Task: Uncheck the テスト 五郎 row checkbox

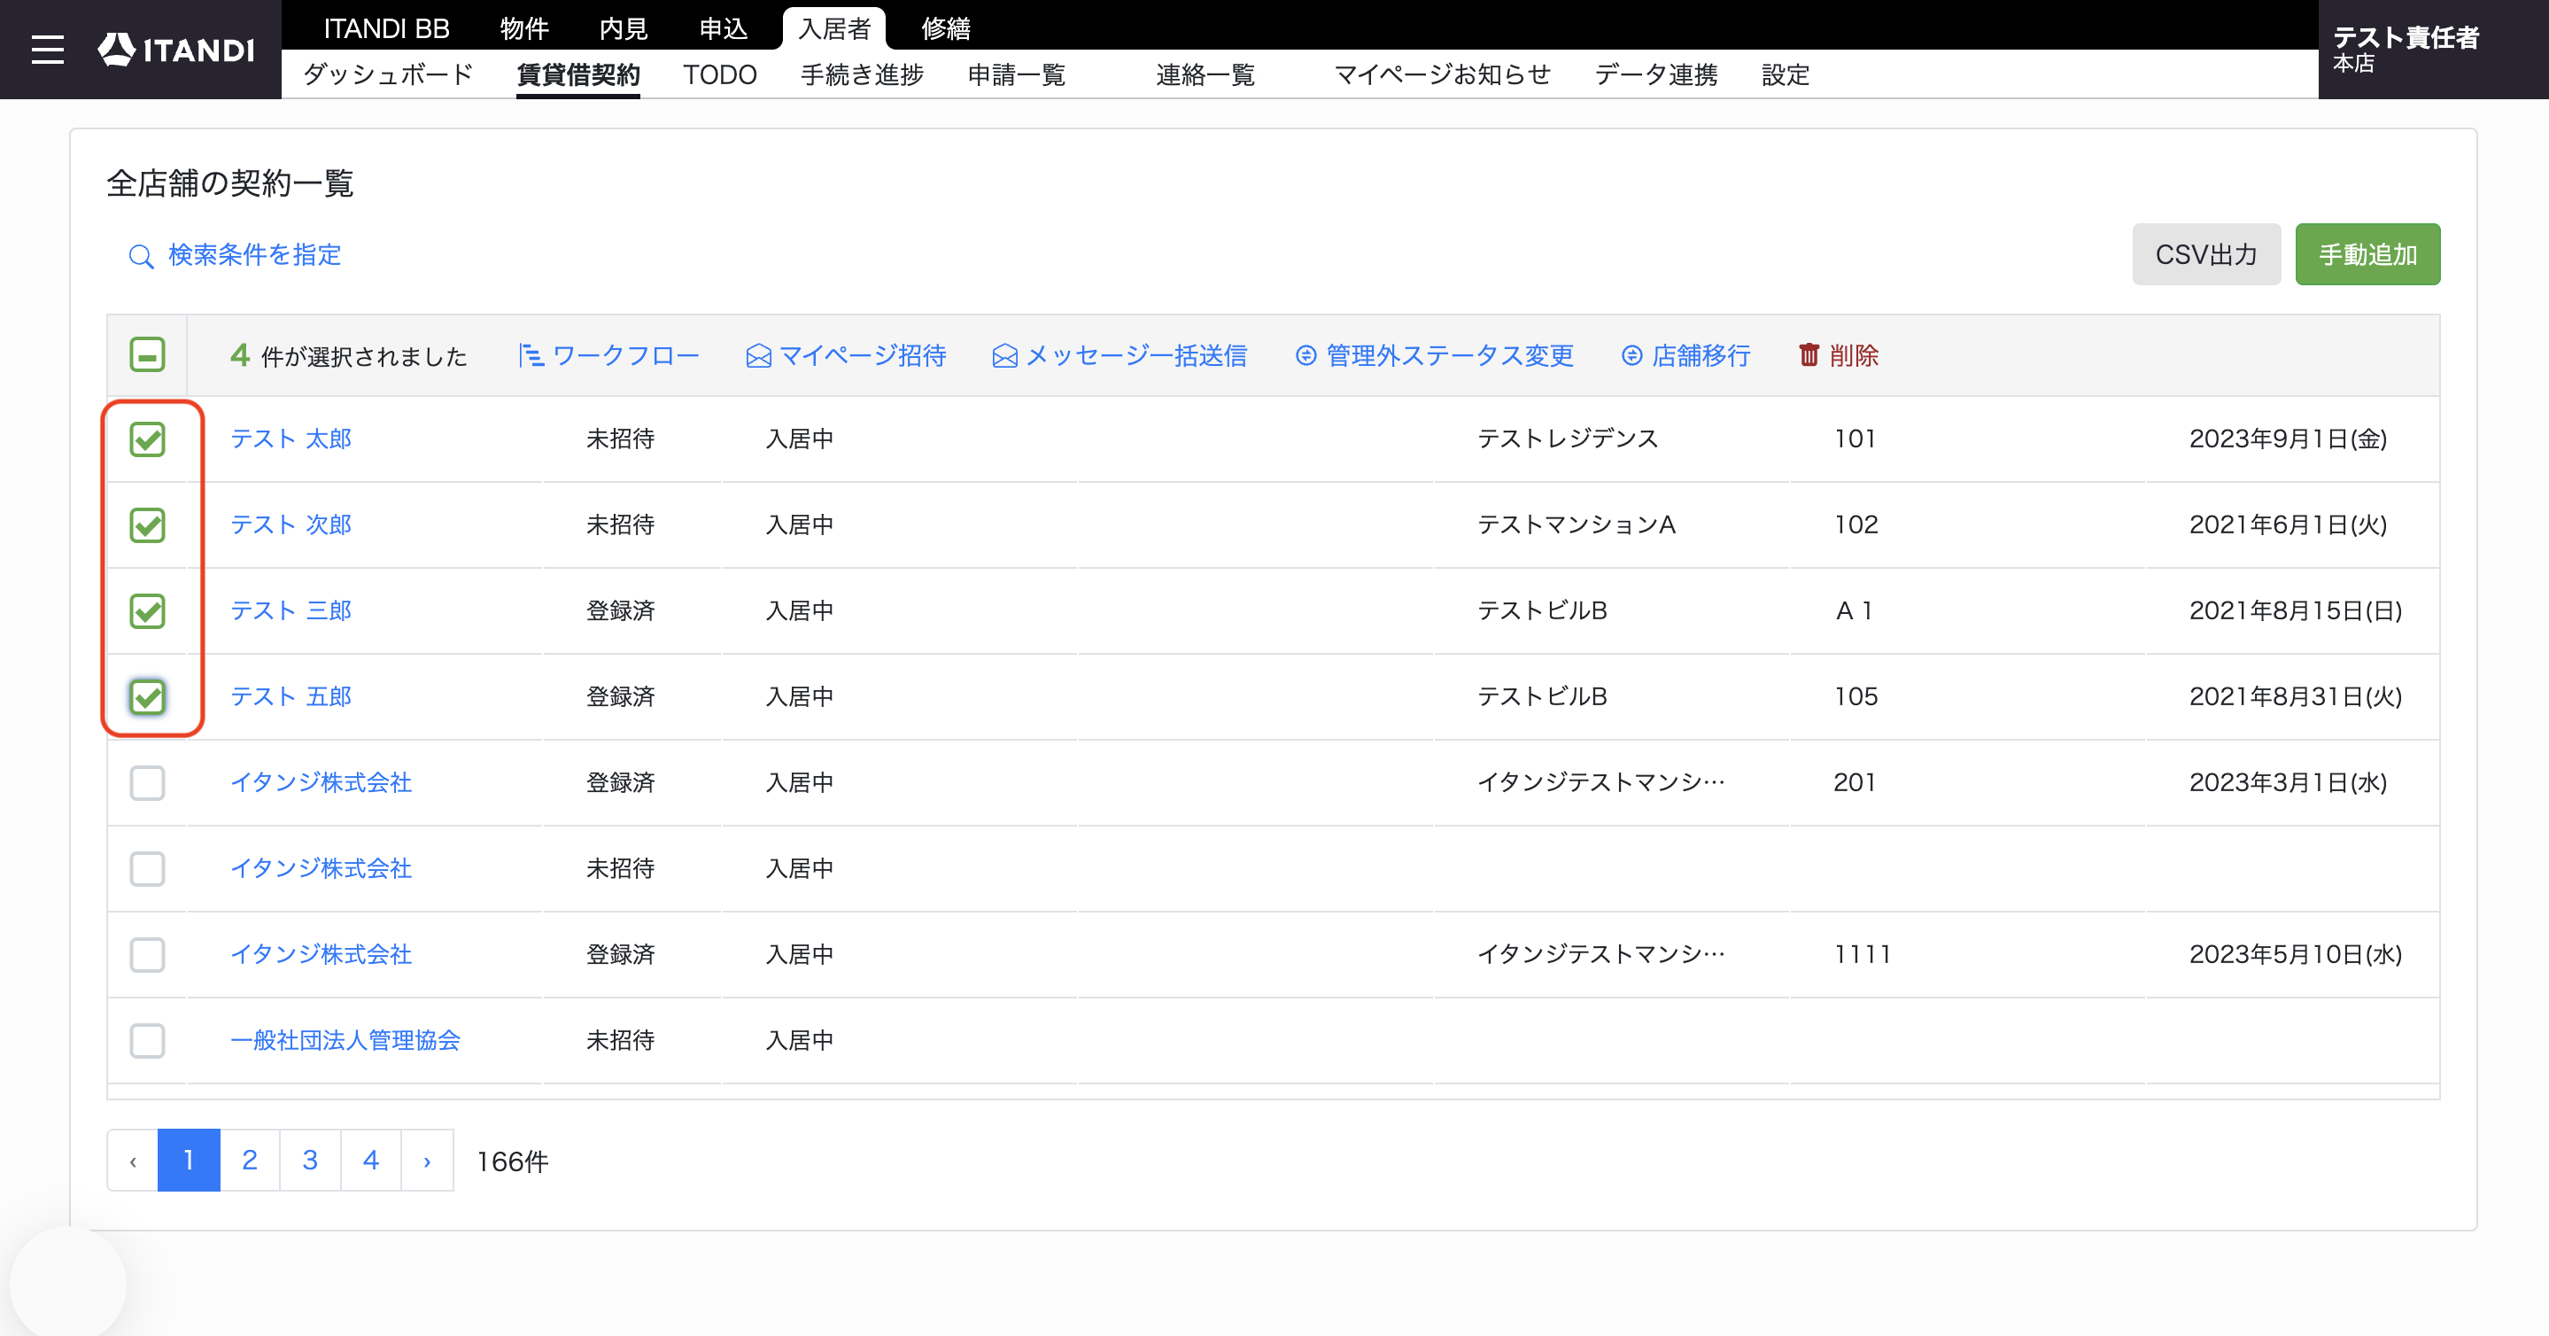Action: (147, 696)
